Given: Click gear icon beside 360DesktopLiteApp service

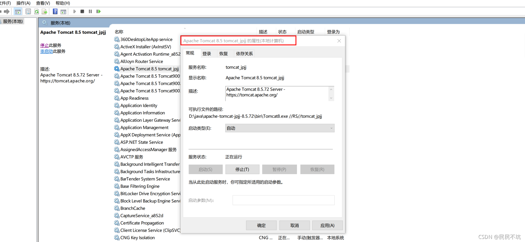Looking at the screenshot, I should [x=117, y=39].
